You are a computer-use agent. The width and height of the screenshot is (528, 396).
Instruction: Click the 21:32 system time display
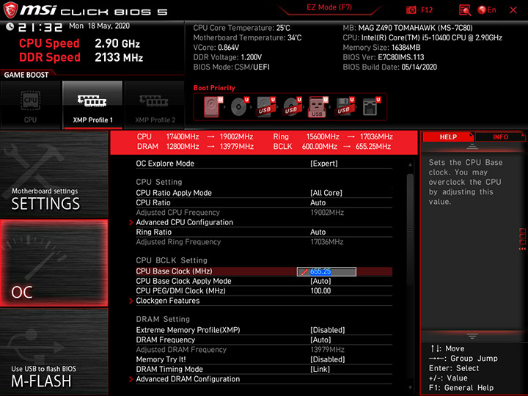point(40,27)
